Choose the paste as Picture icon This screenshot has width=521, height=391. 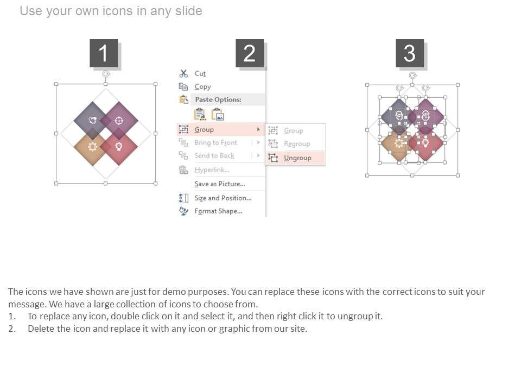(x=218, y=114)
